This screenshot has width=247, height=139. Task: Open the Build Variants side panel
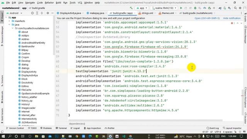[x=2, y=115]
